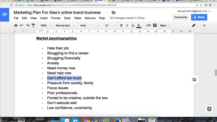The height and width of the screenshot is (122, 217).
Task: Click the vertical scrollbar thumb
Action: 216,73
